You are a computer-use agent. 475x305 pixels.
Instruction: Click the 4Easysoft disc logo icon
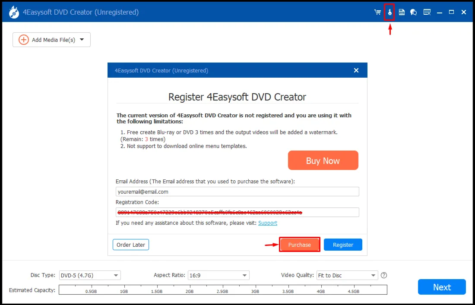[x=14, y=12]
